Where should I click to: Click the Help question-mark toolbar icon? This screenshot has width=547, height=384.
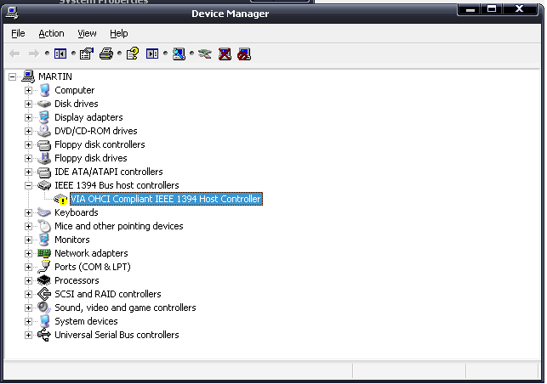tap(133, 54)
